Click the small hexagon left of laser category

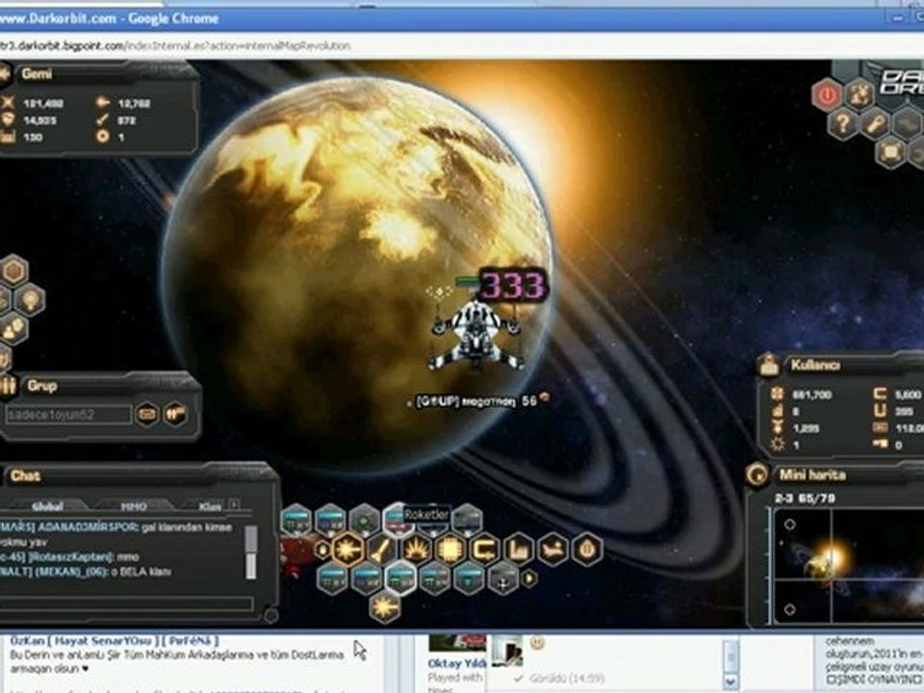tap(323, 550)
